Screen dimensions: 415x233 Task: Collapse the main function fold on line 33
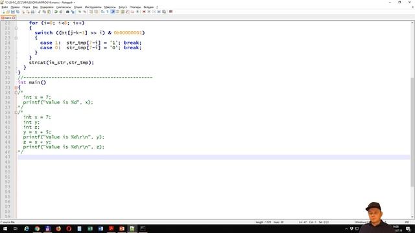pos(16,87)
